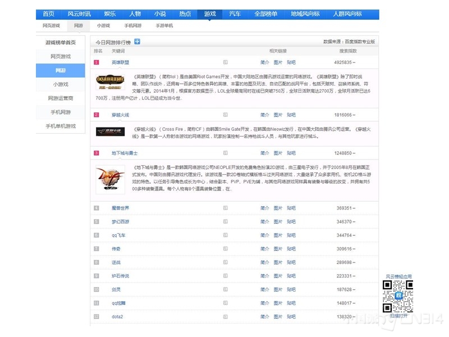449x337 pixels.
Task: Select highlighted 网游 sidebar item
Action: point(61,71)
